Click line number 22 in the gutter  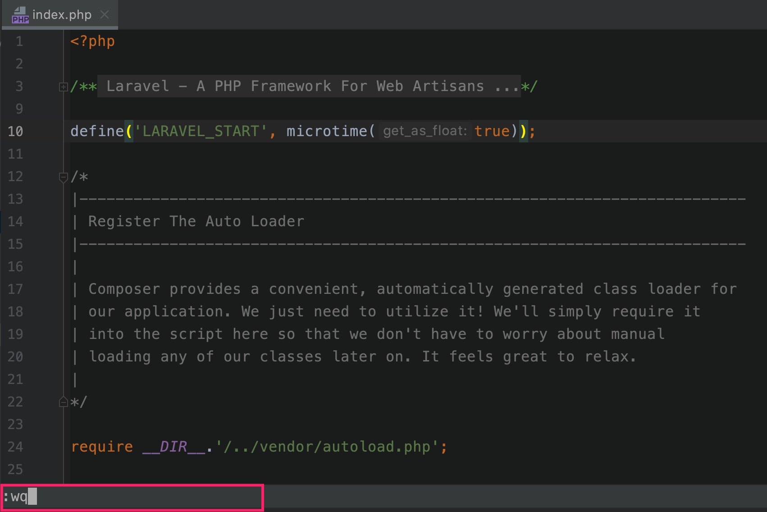pyautogui.click(x=15, y=402)
